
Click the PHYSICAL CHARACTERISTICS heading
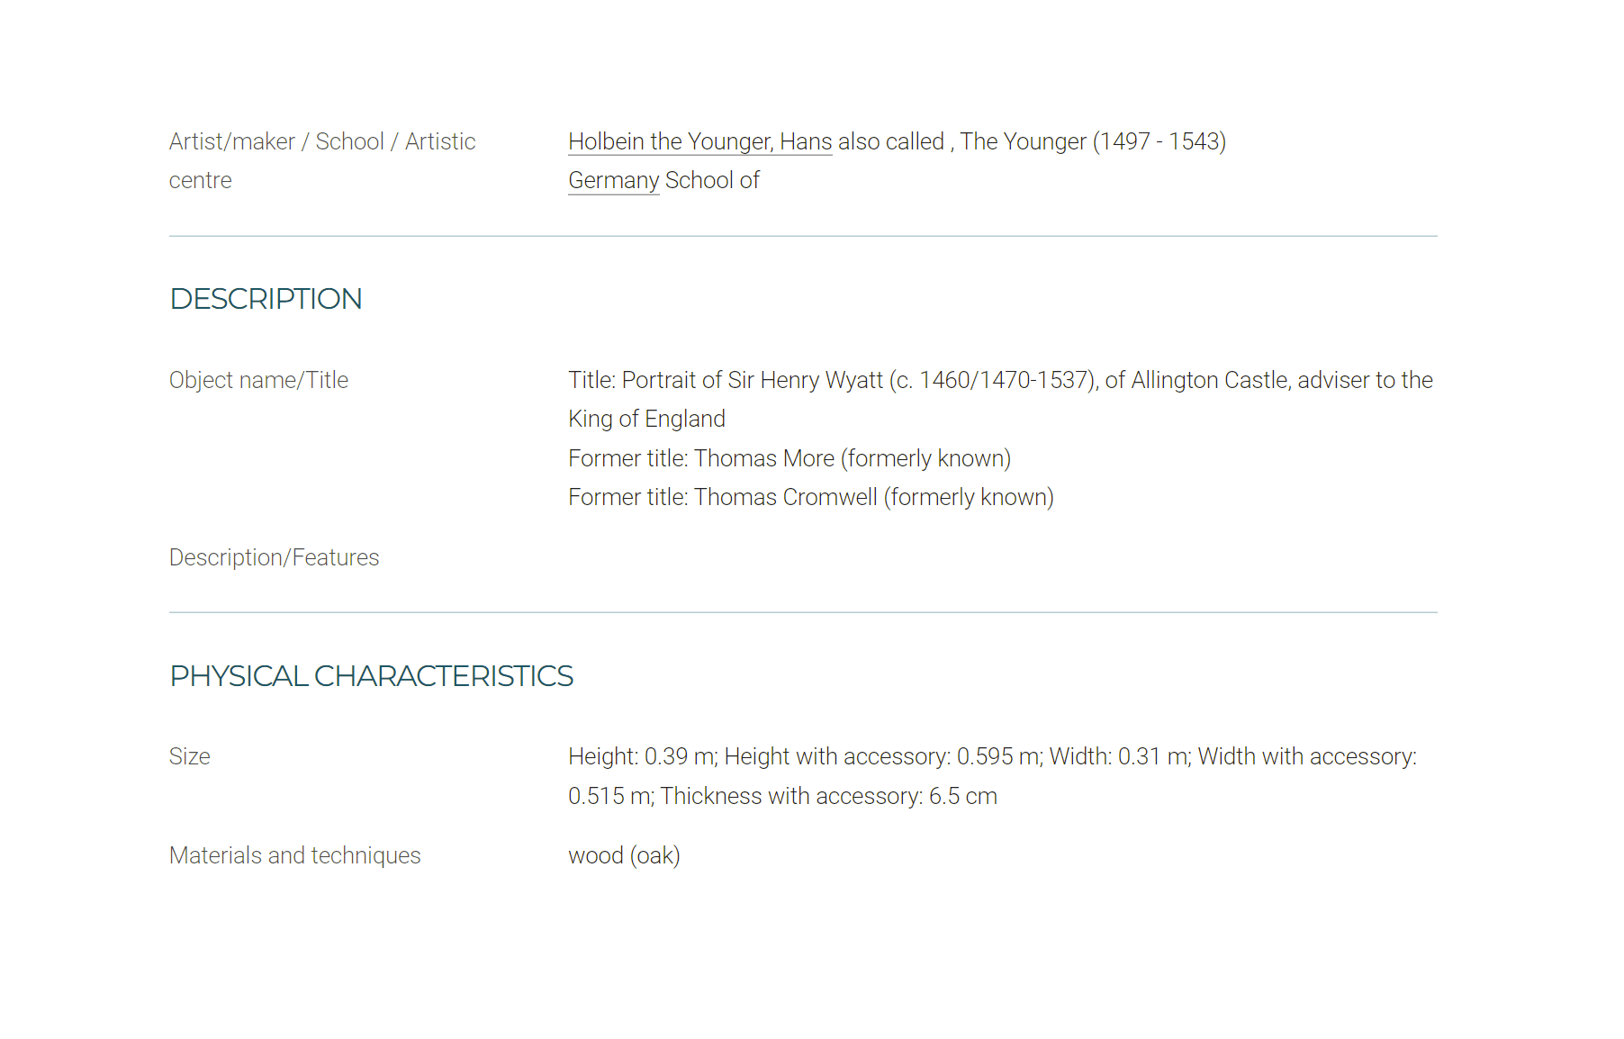point(372,676)
